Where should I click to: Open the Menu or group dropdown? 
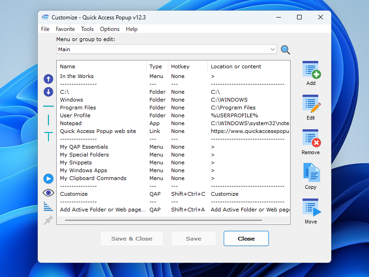point(166,49)
